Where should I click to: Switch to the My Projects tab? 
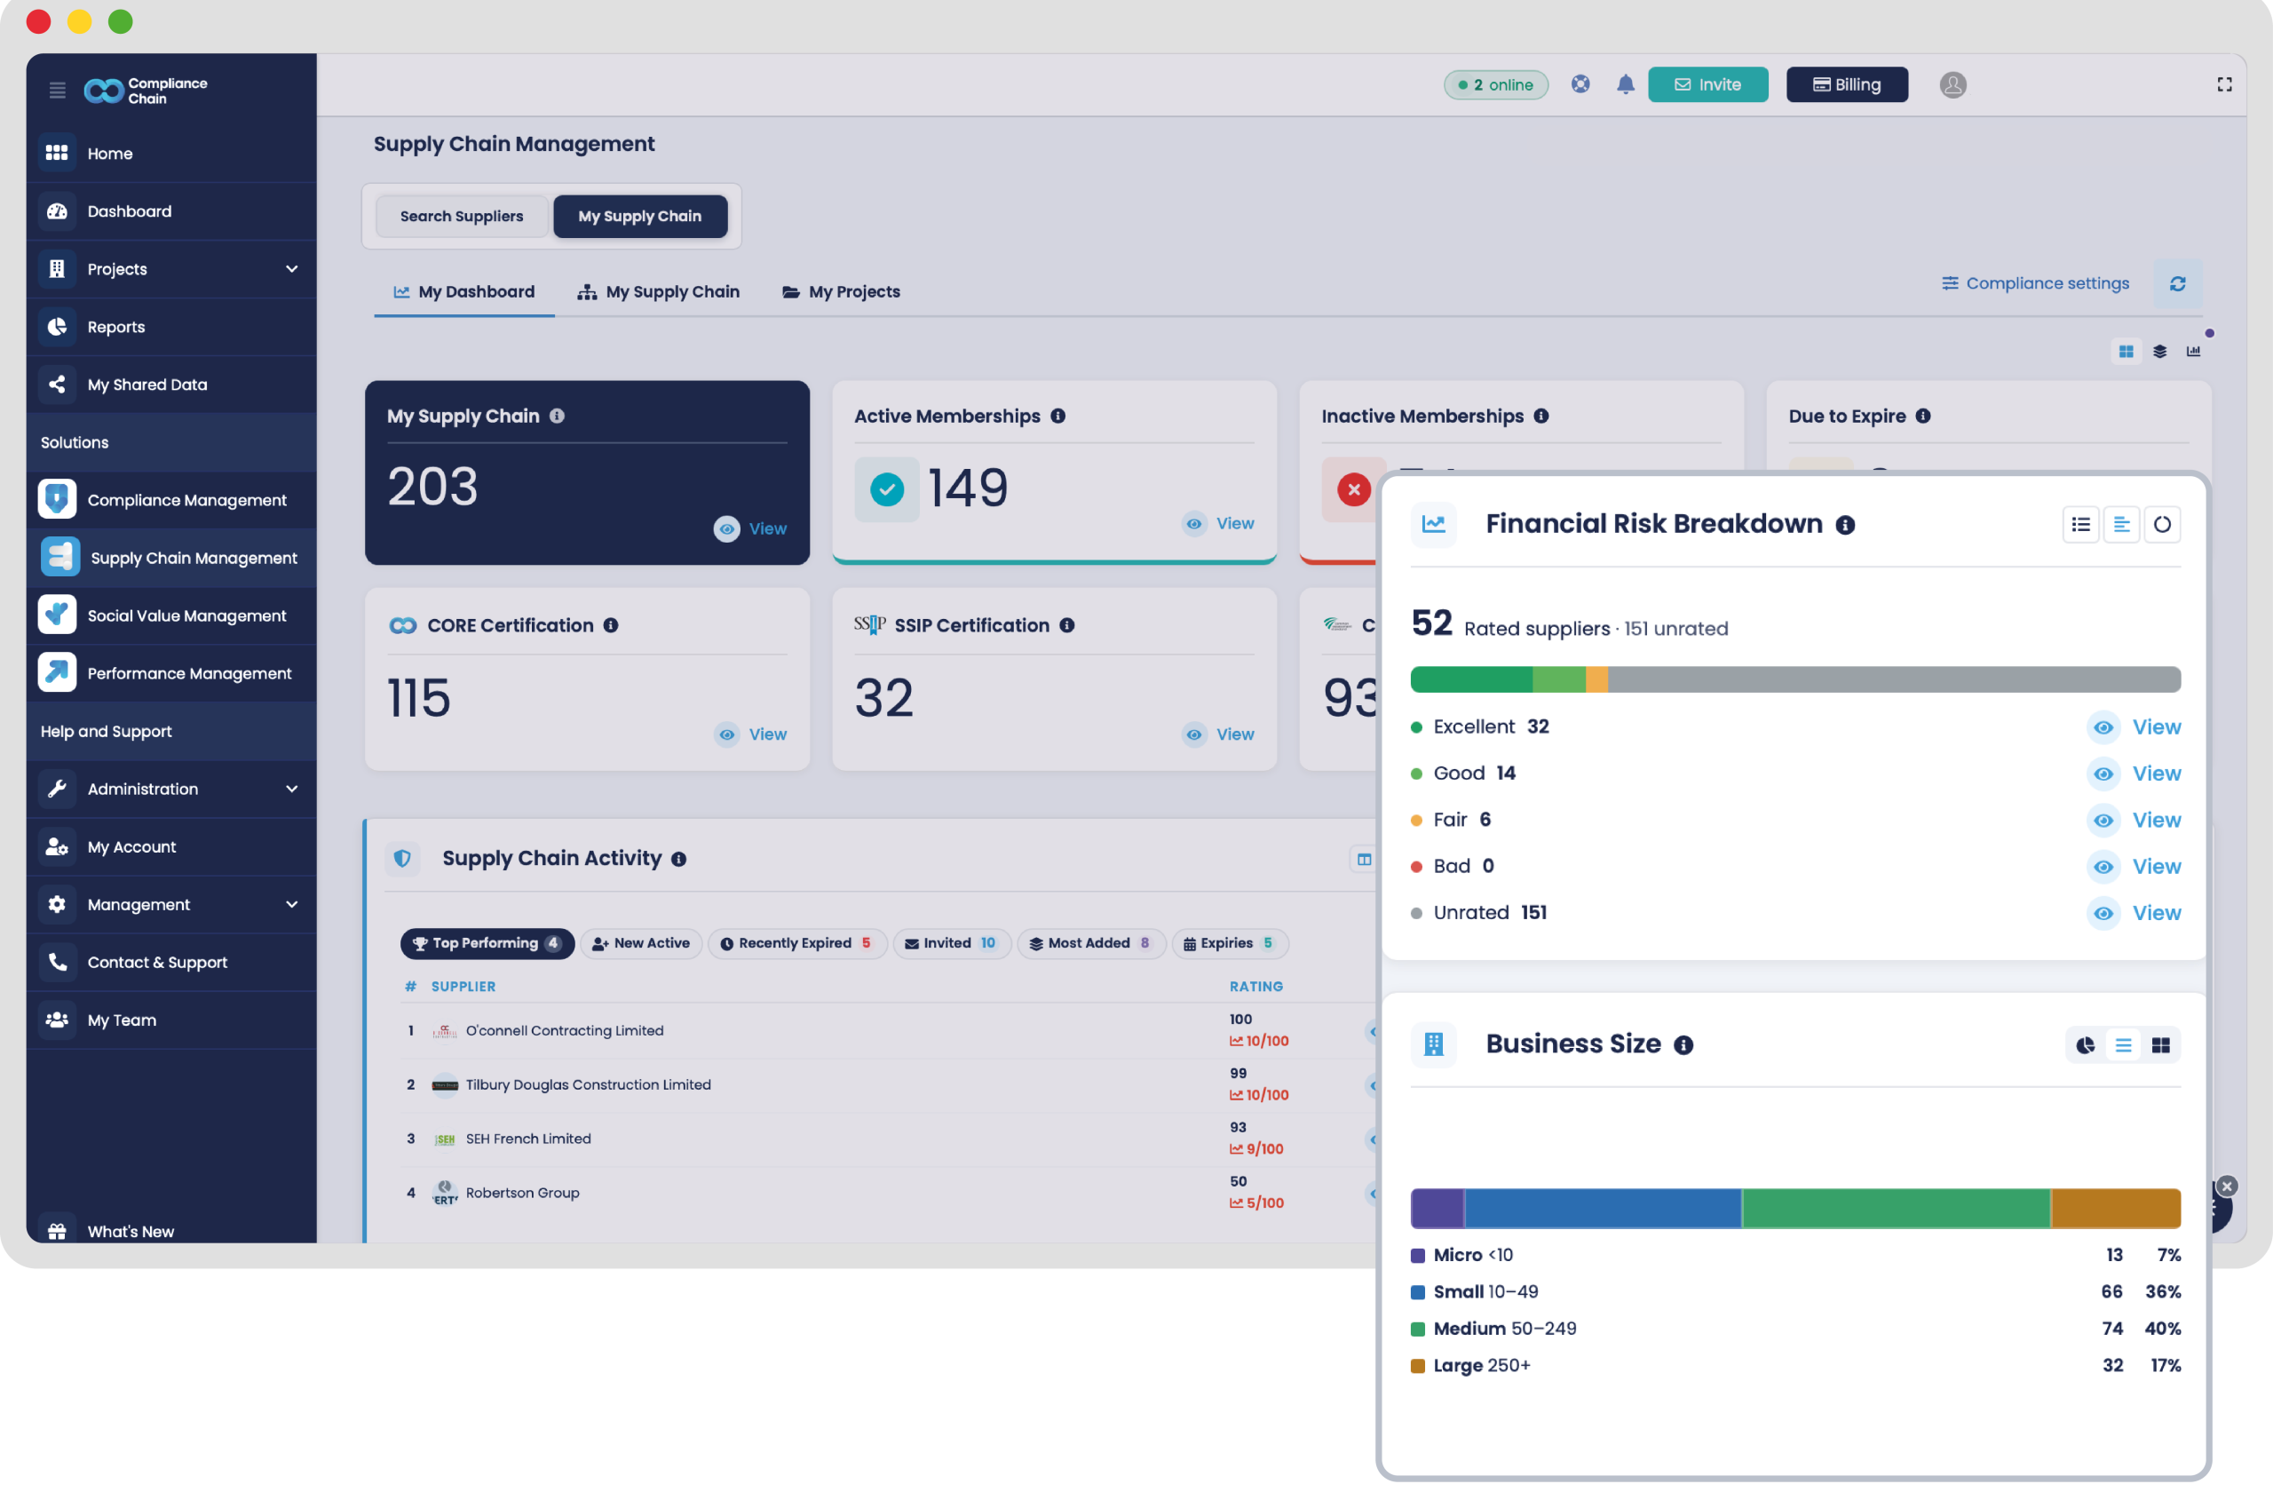point(841,291)
